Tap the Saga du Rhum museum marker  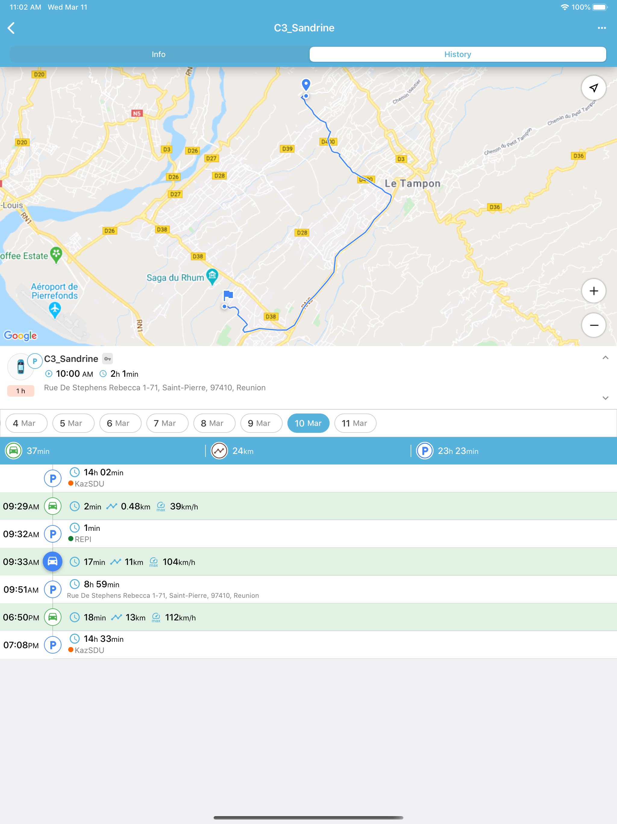click(212, 276)
